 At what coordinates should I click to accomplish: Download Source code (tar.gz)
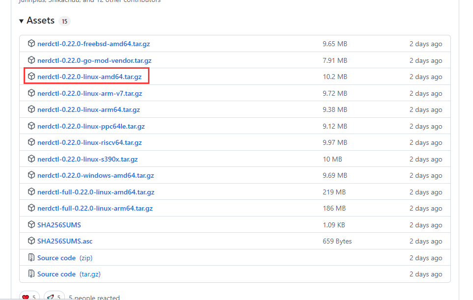pyautogui.click(x=69, y=274)
